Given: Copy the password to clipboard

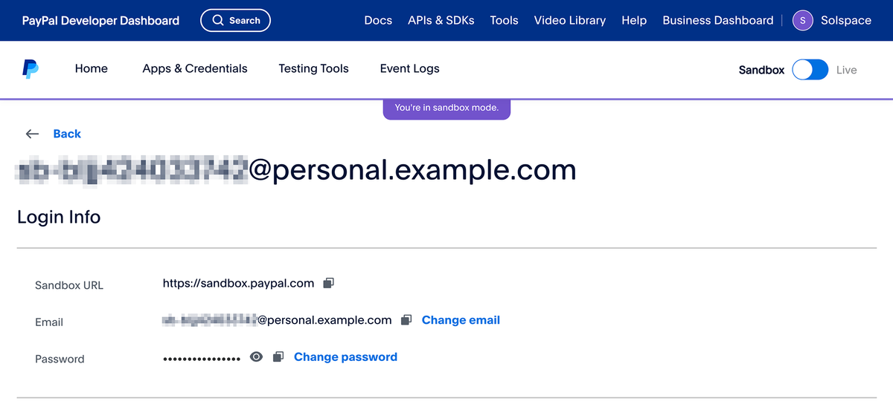Looking at the screenshot, I should [x=278, y=357].
